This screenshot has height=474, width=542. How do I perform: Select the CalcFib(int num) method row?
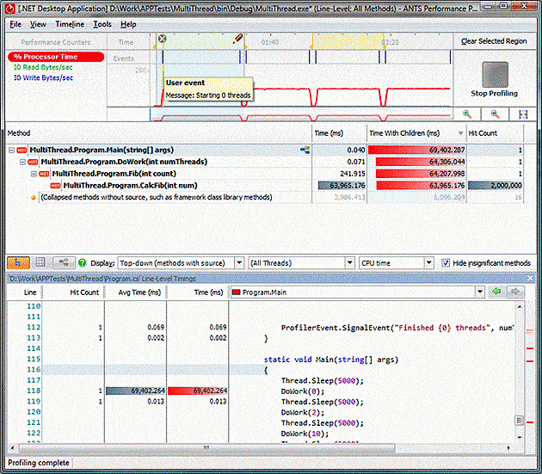coord(264,186)
